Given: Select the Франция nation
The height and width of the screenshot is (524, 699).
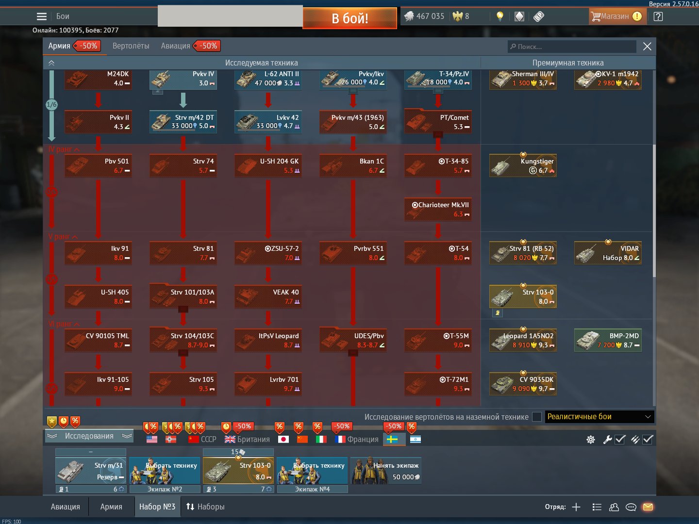Looking at the screenshot, I should pyautogui.click(x=357, y=439).
